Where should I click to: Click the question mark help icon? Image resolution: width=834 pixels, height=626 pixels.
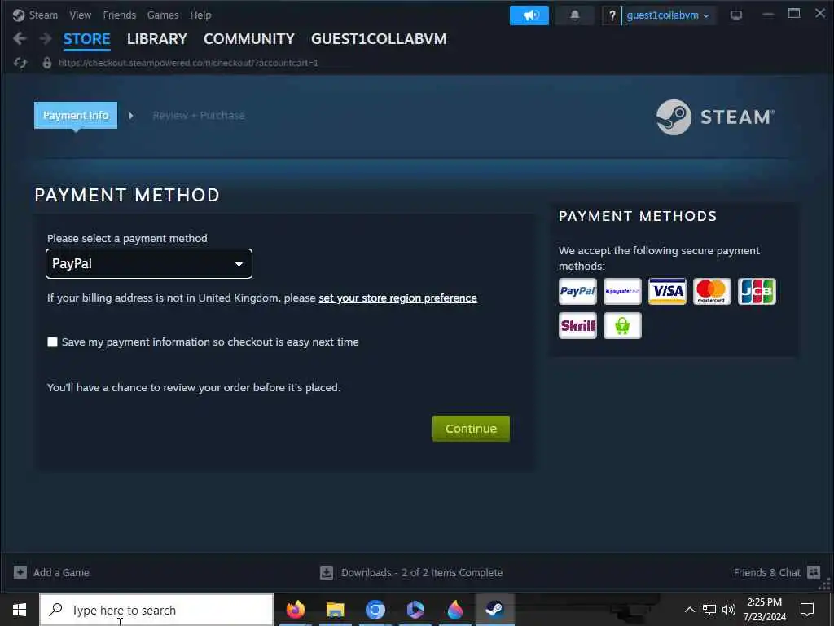pos(612,15)
